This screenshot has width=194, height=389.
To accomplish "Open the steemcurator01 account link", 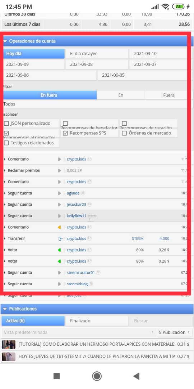I will (81, 273).
